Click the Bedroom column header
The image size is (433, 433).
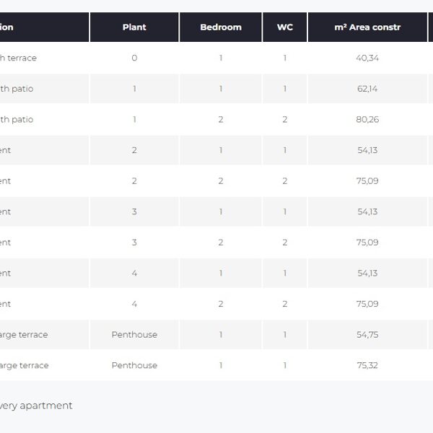[x=221, y=27]
